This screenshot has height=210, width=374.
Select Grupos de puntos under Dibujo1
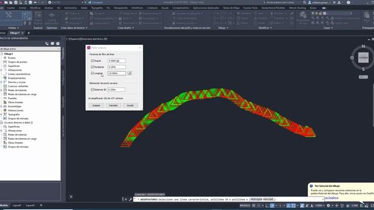click(x=18, y=62)
